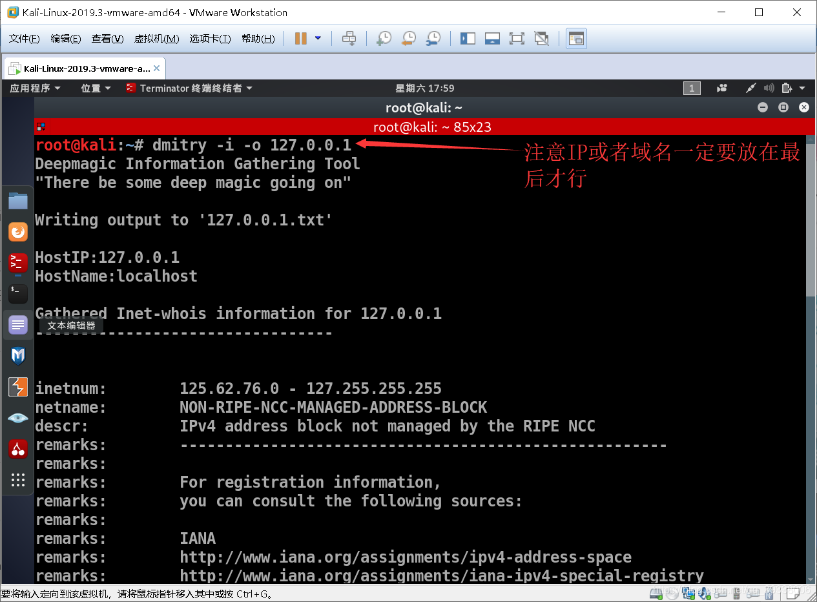Image resolution: width=817 pixels, height=602 pixels.
Task: Open the 编辑(E) menu
Action: 66,39
